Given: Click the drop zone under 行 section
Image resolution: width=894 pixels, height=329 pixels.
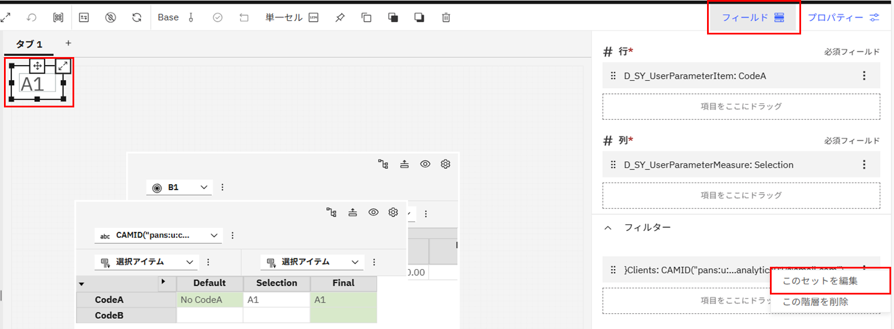Looking at the screenshot, I should [x=741, y=106].
